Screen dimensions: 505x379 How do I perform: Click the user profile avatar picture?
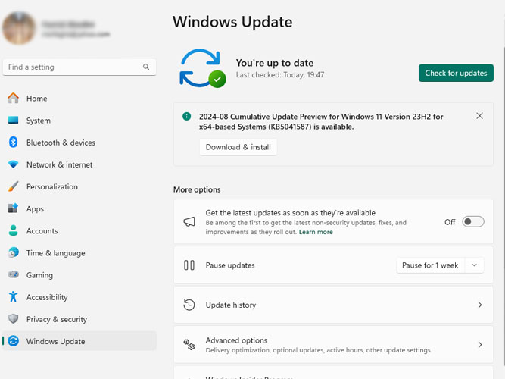19,28
